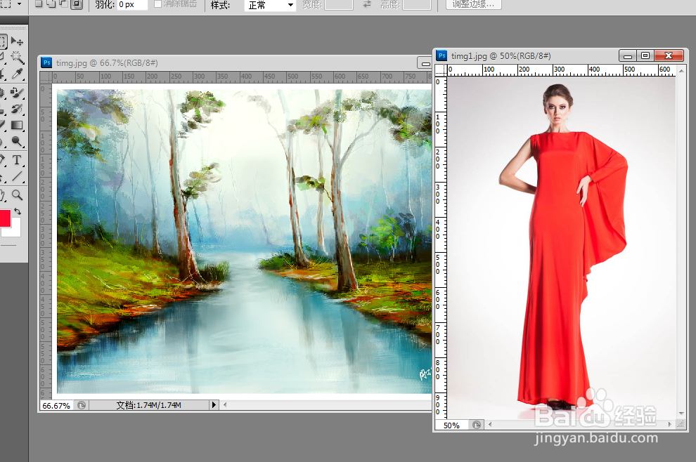Click the 羽化 feather input field
This screenshot has height=462, width=696.
tap(132, 5)
